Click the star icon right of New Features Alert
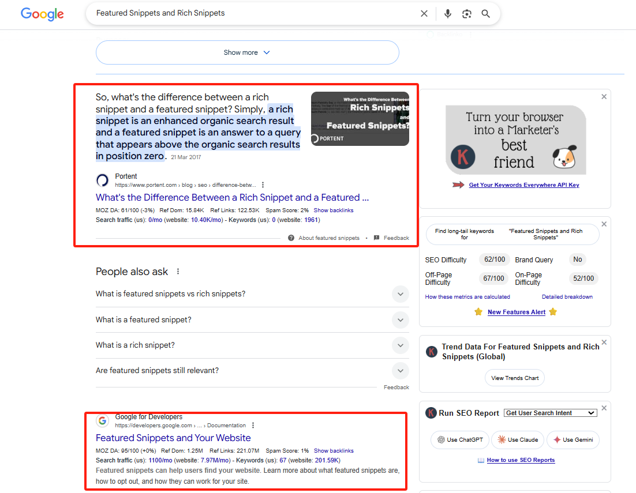Image resolution: width=636 pixels, height=493 pixels. tap(553, 312)
